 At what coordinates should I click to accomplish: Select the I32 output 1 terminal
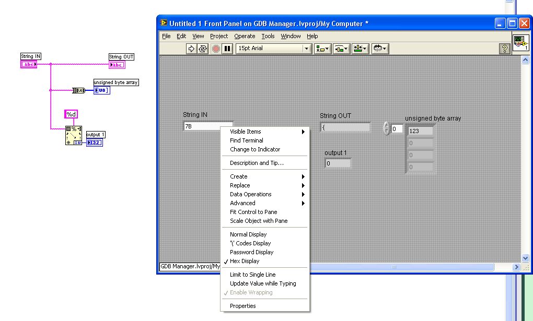tap(94, 142)
